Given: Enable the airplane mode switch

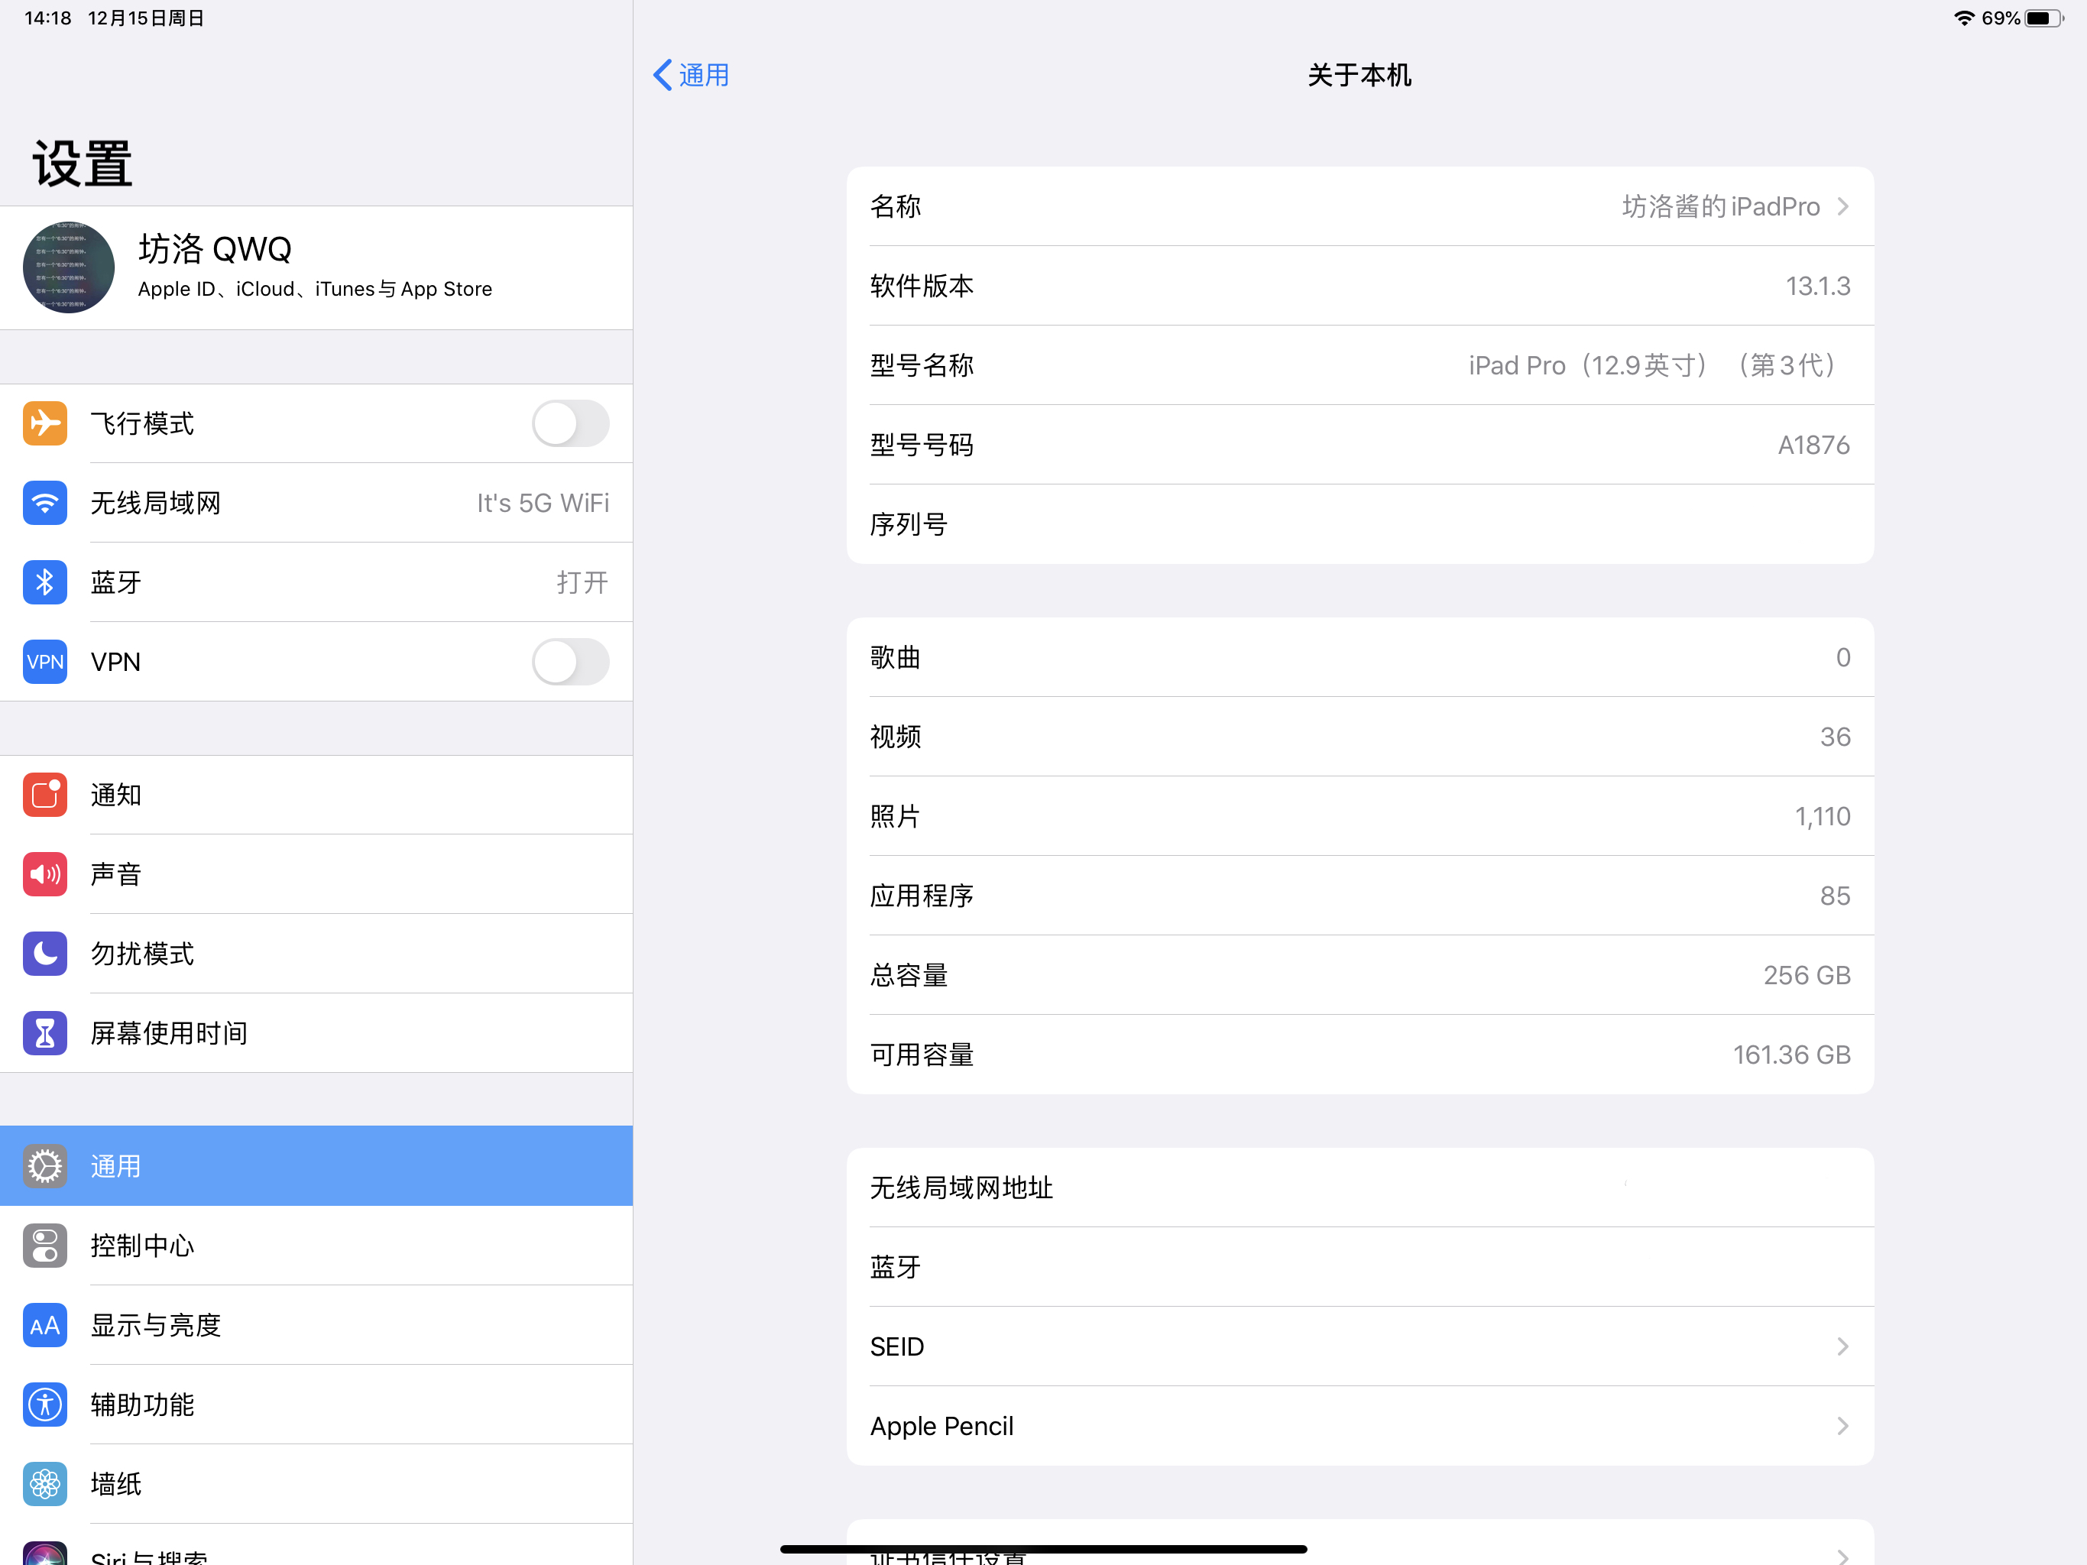Looking at the screenshot, I should [x=570, y=425].
